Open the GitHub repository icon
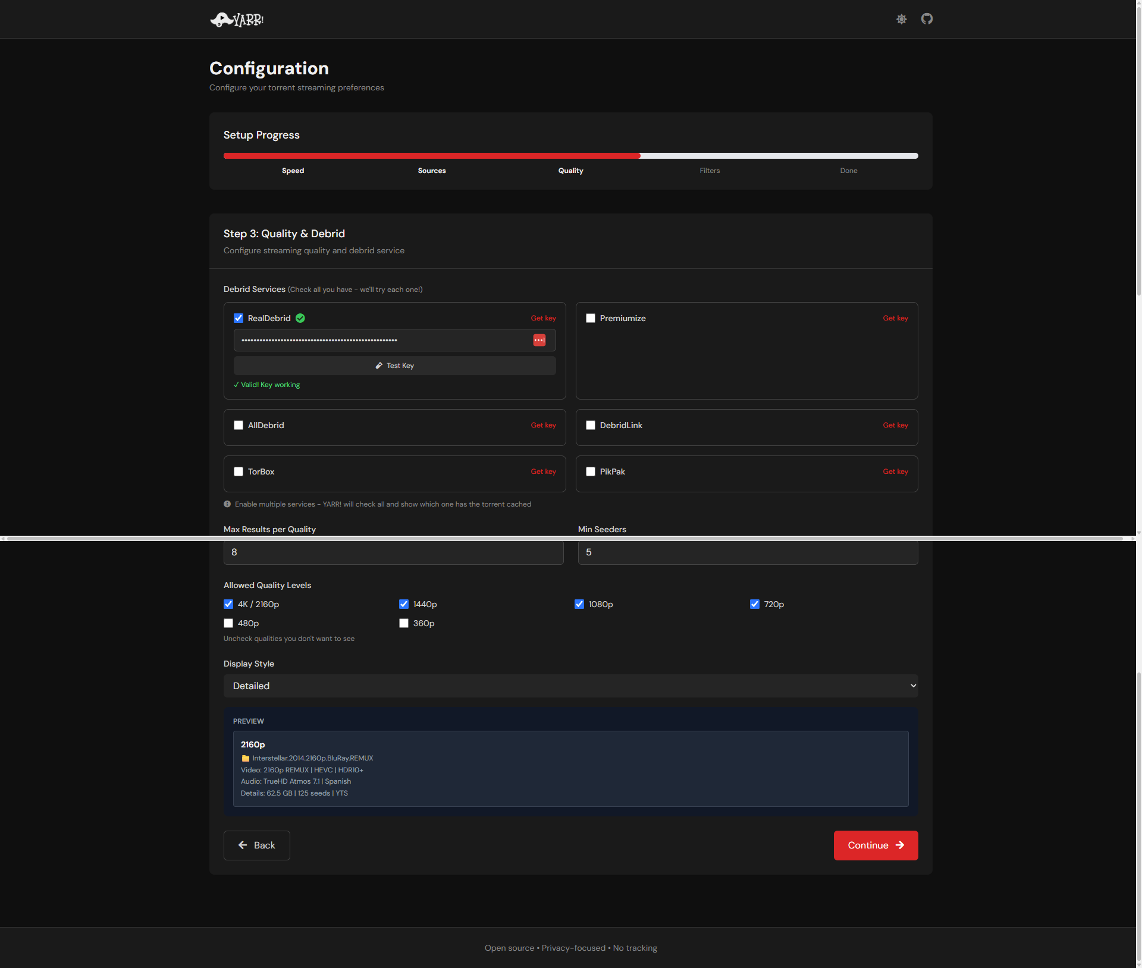 [x=926, y=19]
